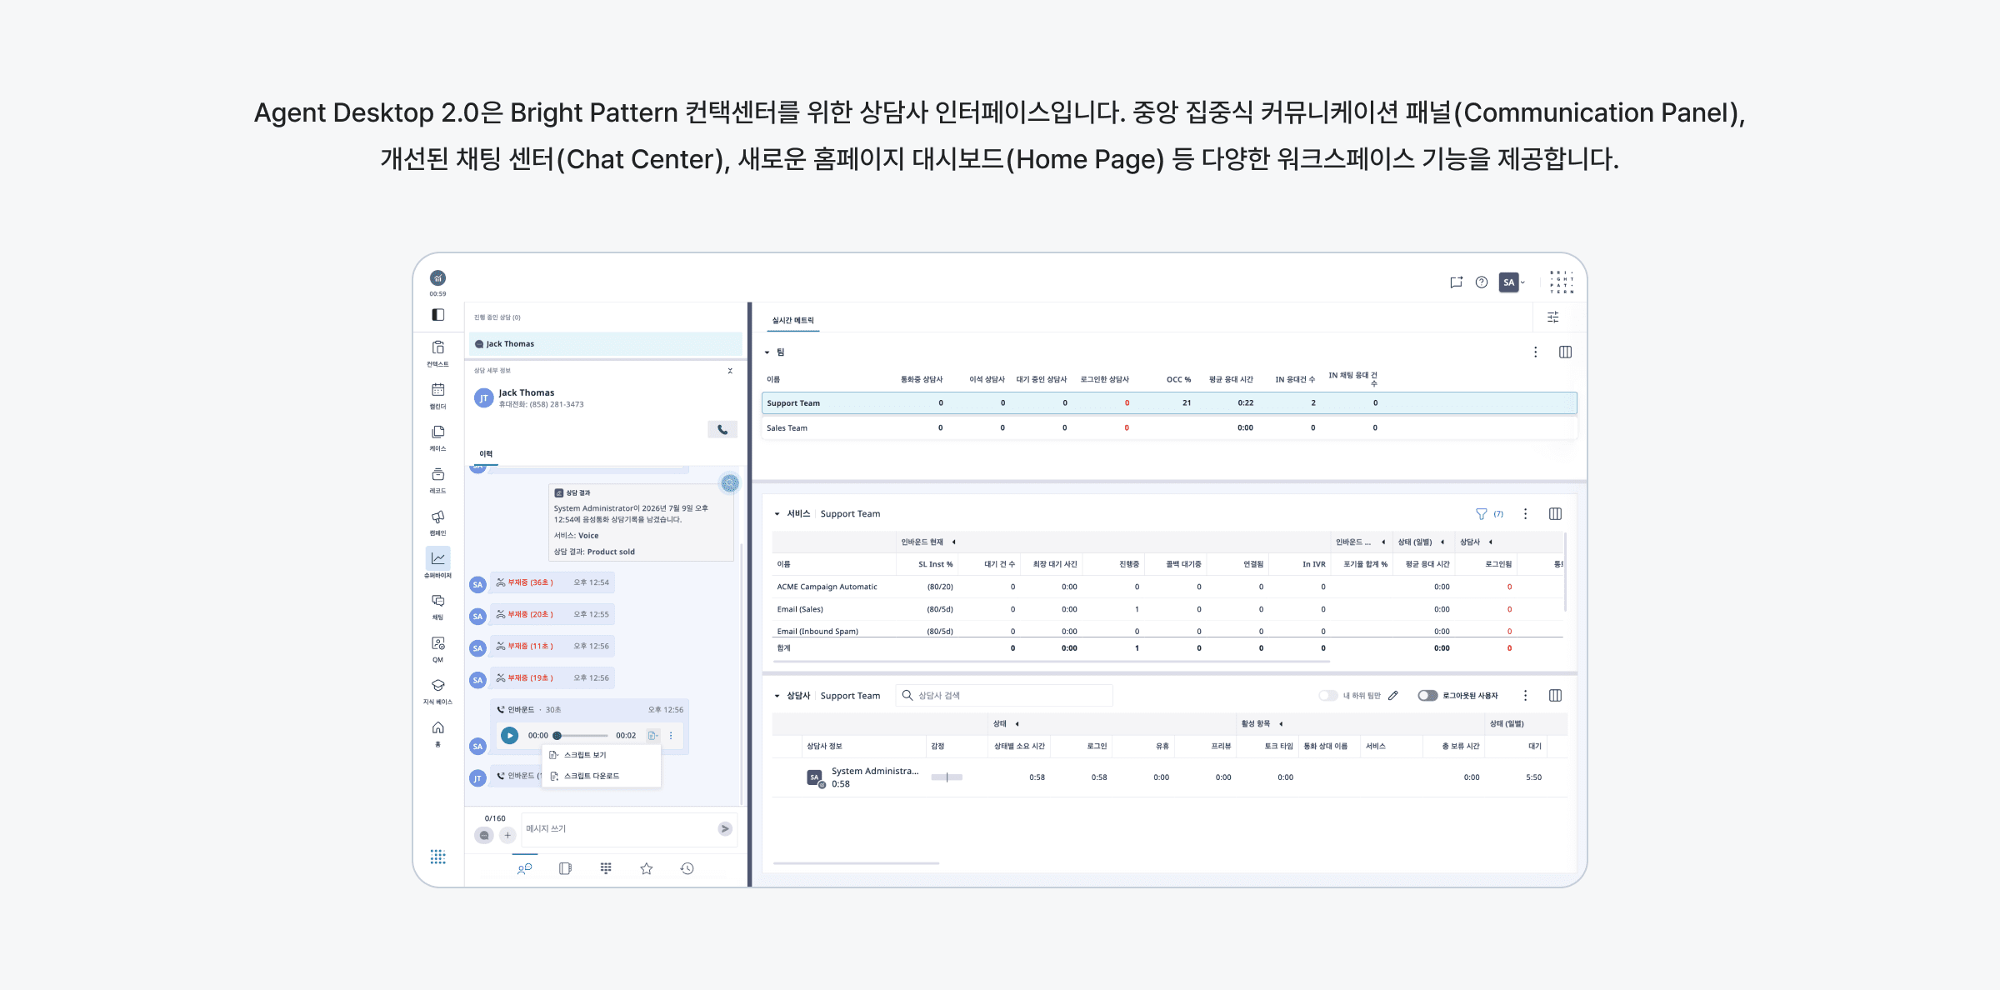Screen dimensions: 2000x990
Task: Open the 케이스 cases icon
Action: [437, 432]
